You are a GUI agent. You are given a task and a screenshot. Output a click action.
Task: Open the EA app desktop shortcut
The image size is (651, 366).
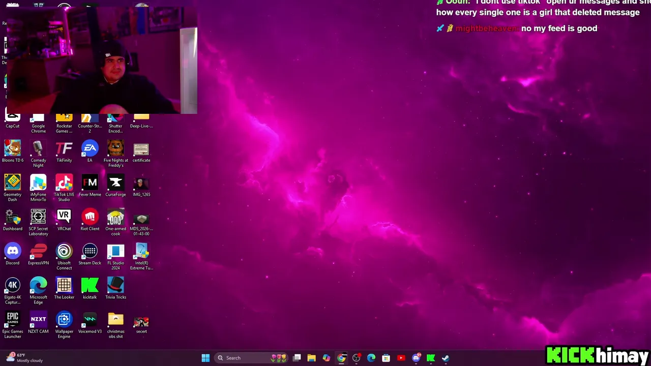(90, 152)
